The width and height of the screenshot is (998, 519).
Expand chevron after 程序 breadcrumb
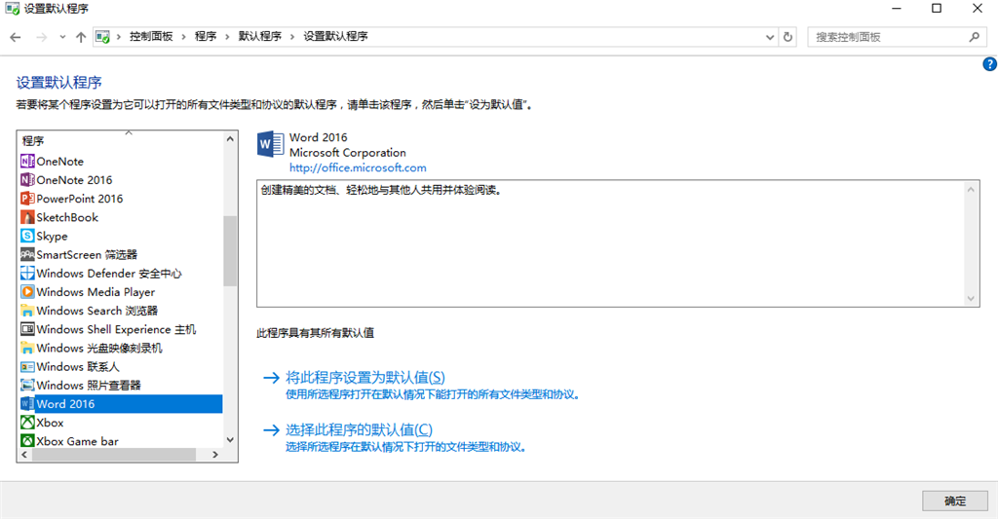coord(227,37)
